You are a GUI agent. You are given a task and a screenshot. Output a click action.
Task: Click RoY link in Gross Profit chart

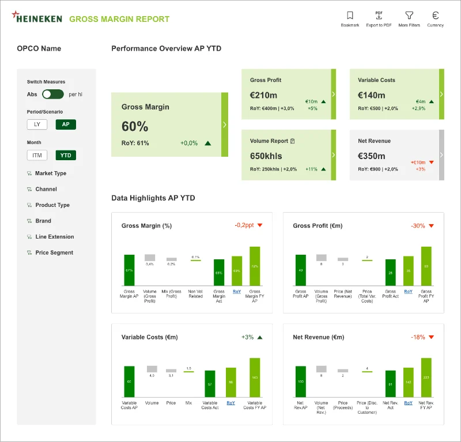coord(408,292)
